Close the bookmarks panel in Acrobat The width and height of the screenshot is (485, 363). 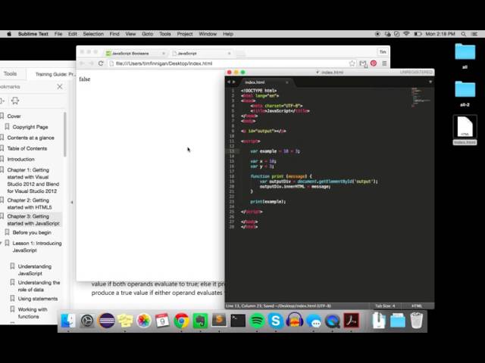[60, 87]
